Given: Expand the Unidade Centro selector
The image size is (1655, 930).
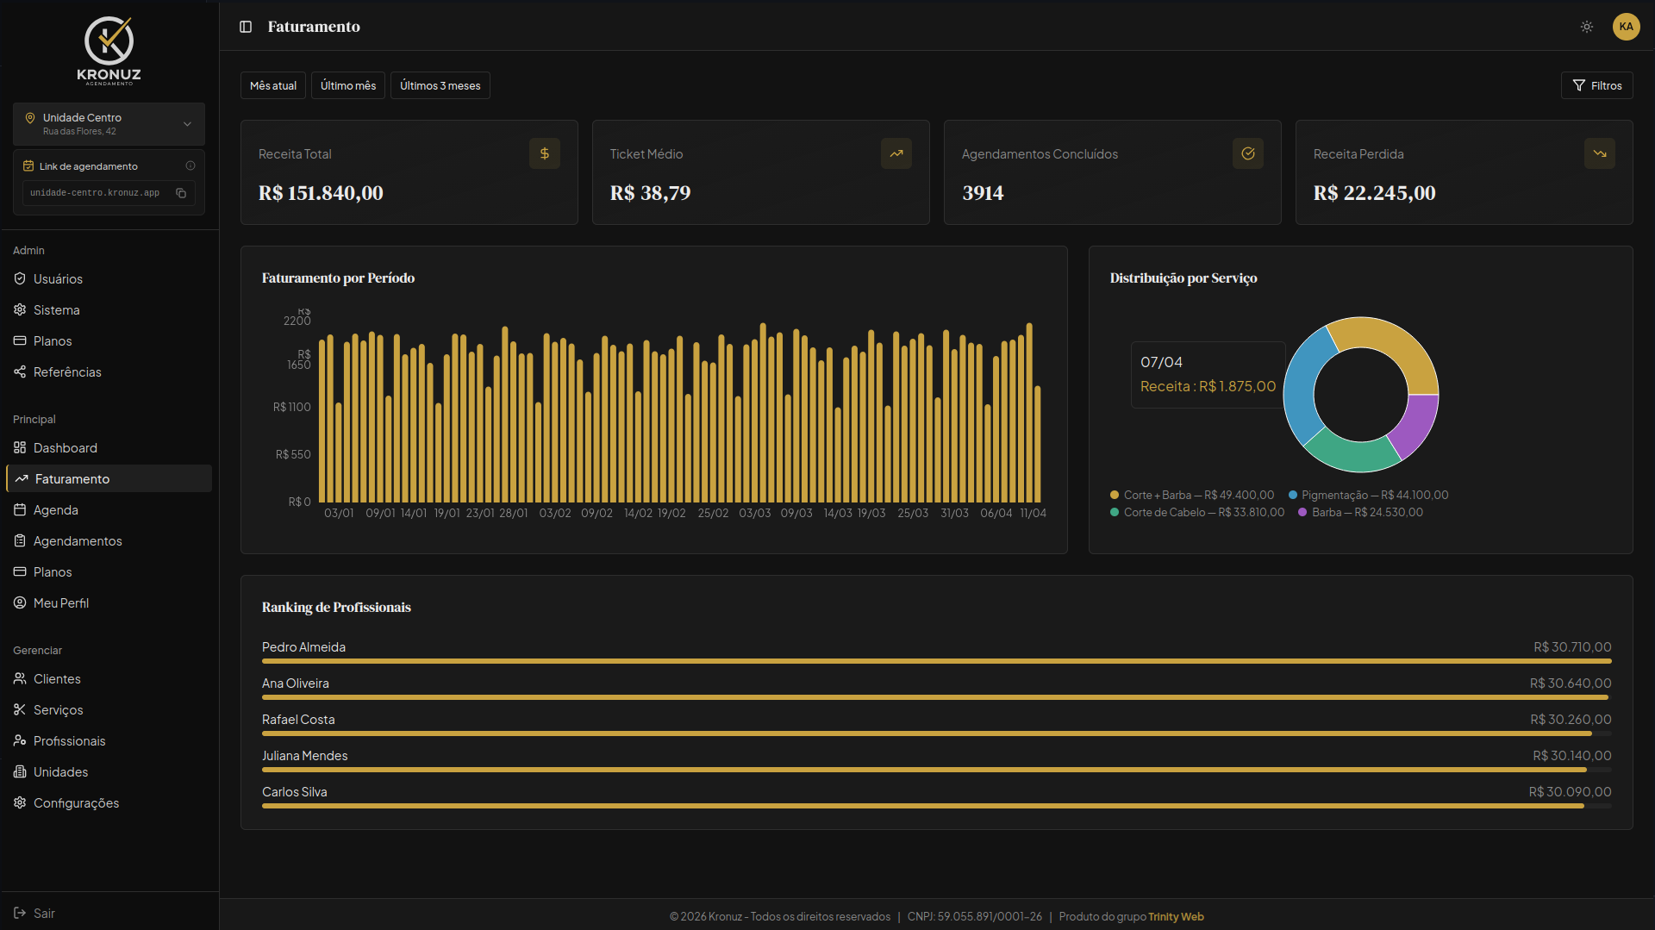Looking at the screenshot, I should point(109,124).
